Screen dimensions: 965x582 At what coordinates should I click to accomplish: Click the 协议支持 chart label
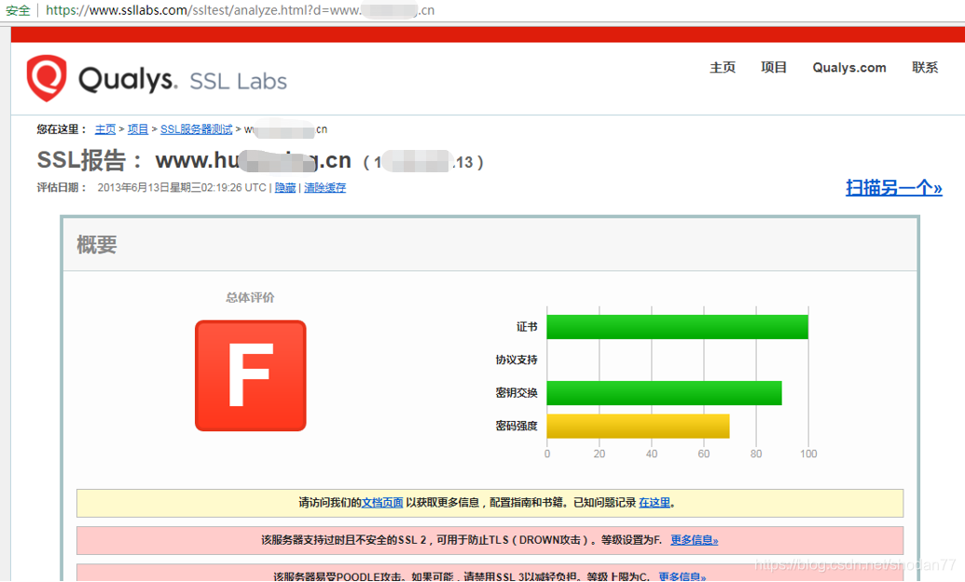[x=517, y=360]
